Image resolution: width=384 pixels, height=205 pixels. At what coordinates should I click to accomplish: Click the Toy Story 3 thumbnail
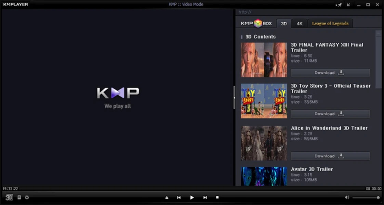[263, 101]
